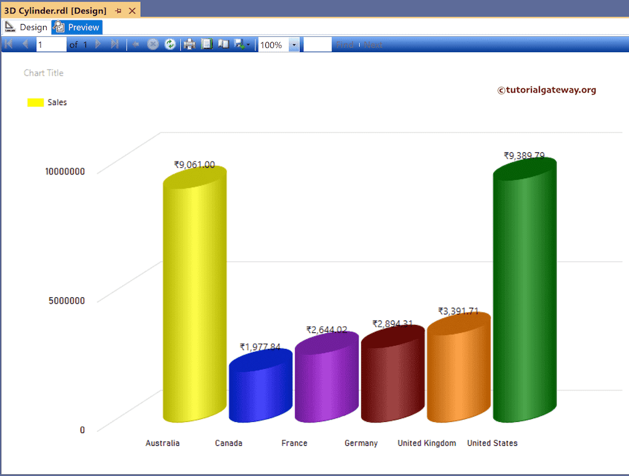Click the Export report icon
629x476 pixels.
(x=239, y=44)
